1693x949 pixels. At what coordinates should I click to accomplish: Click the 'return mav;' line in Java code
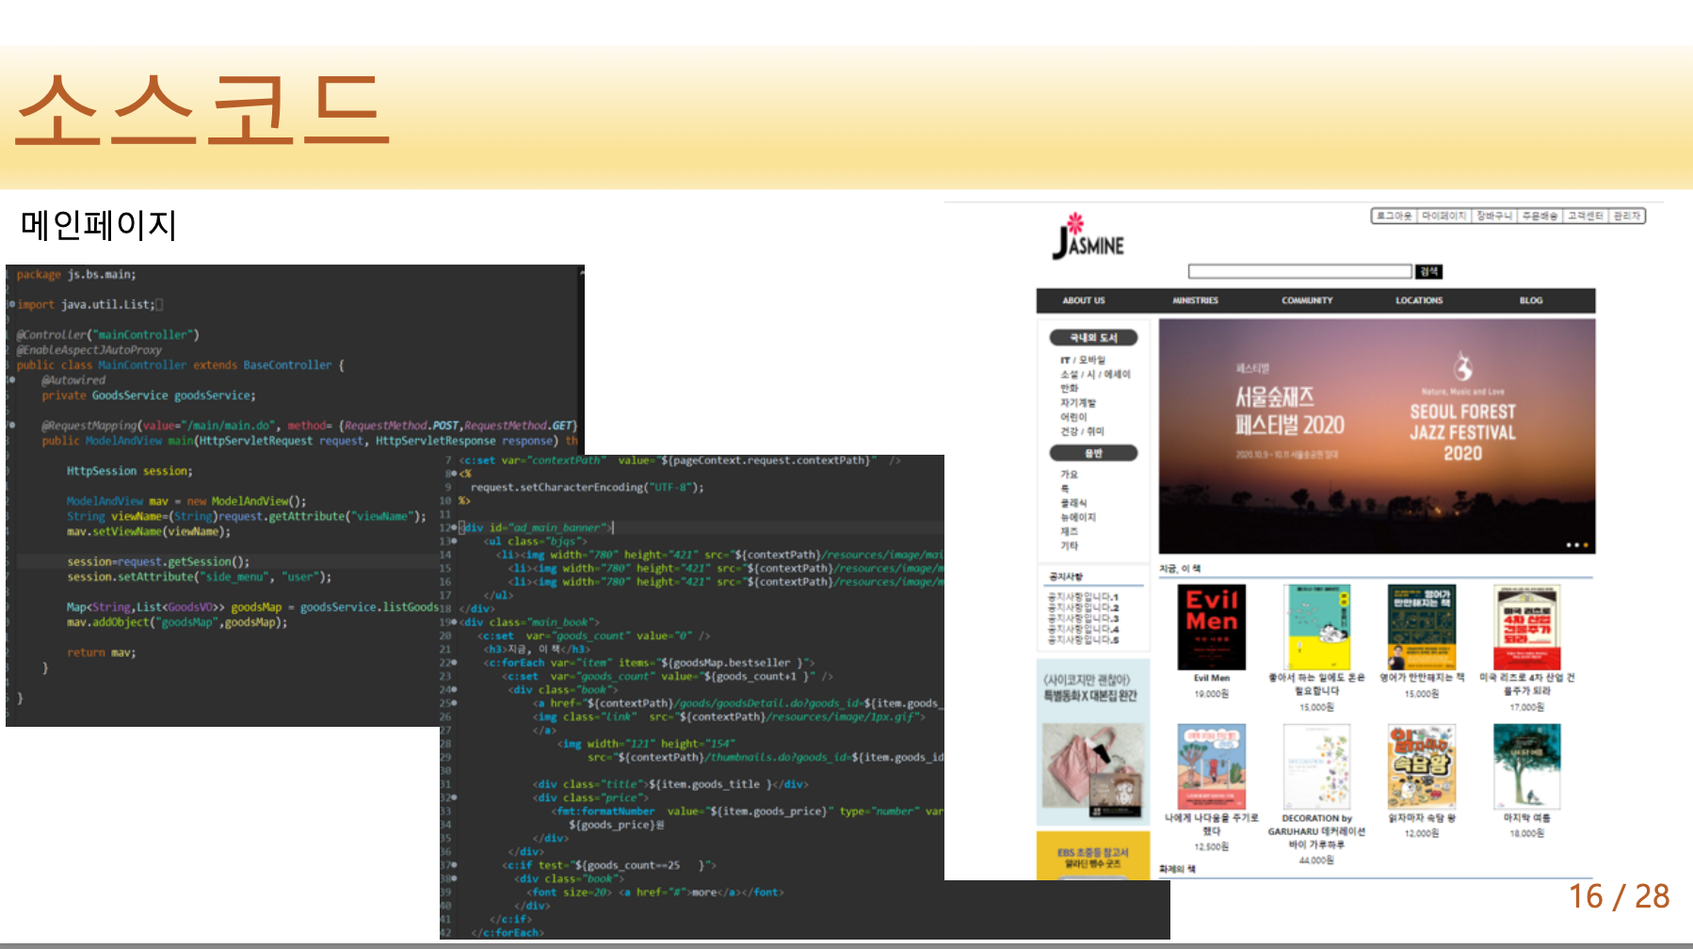click(101, 652)
